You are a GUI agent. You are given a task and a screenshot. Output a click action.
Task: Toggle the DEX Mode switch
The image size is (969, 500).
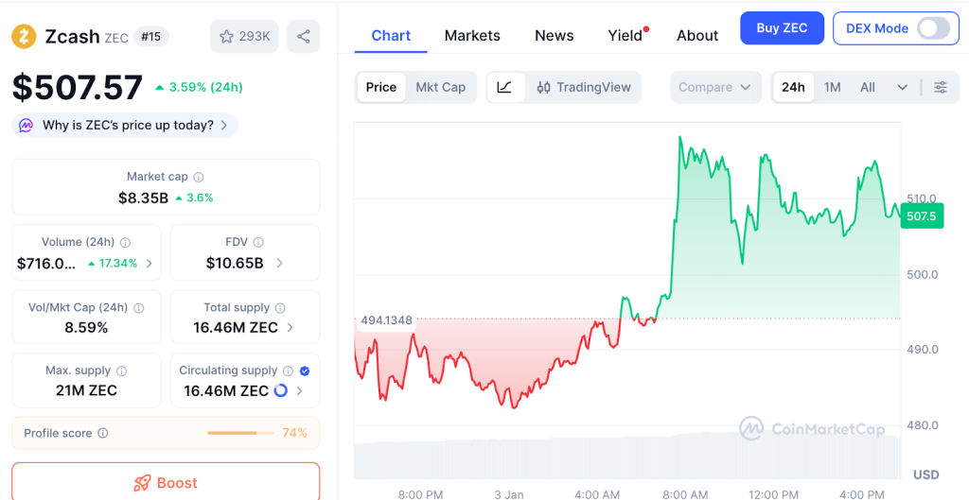tap(933, 28)
